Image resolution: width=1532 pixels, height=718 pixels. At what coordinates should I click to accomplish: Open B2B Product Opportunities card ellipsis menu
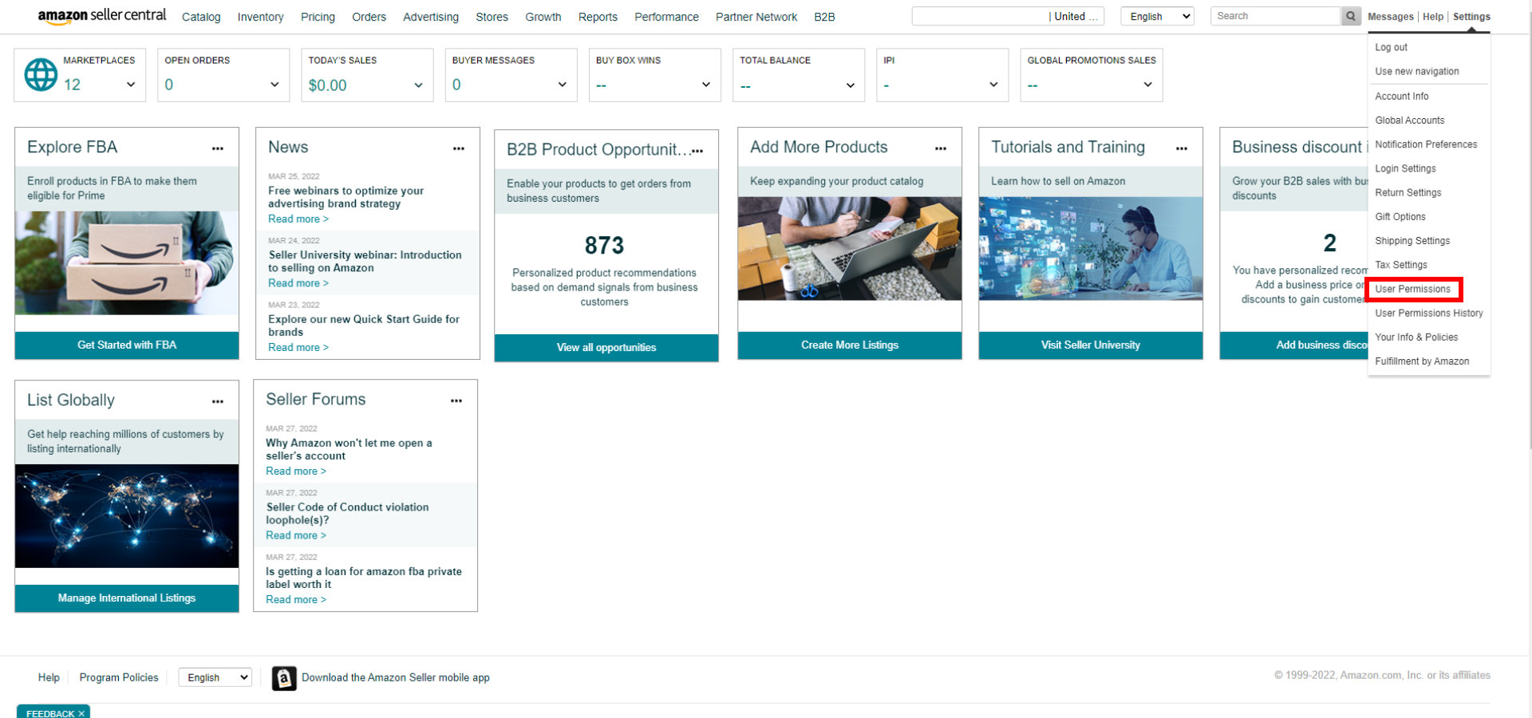click(x=698, y=151)
